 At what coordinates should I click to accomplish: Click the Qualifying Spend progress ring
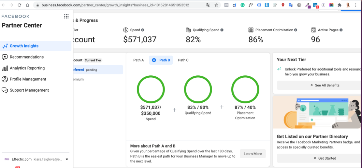tap(198, 89)
